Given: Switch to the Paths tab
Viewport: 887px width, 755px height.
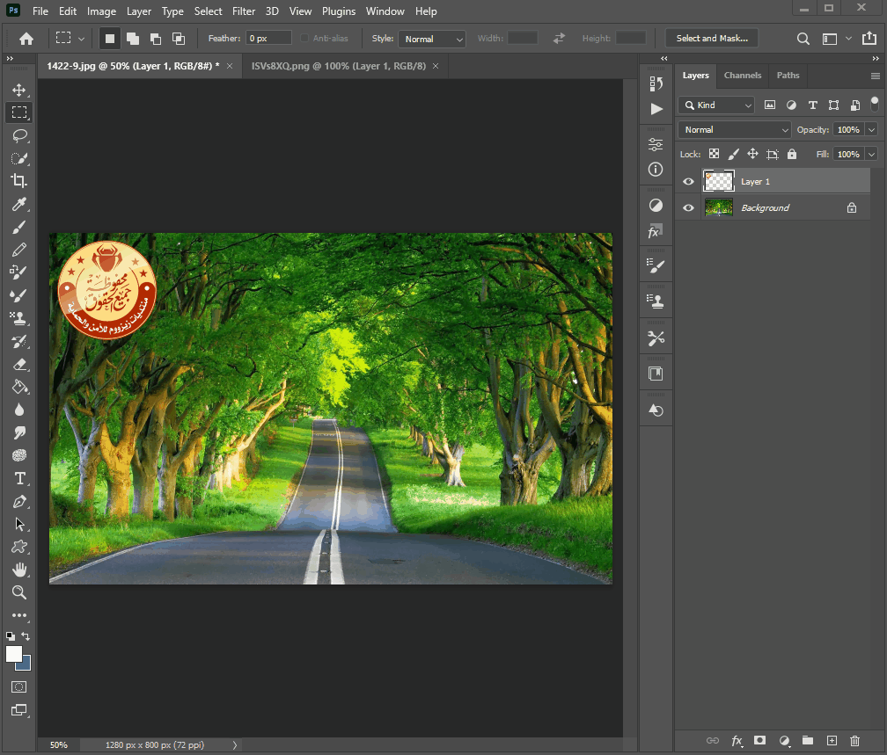Looking at the screenshot, I should point(788,76).
